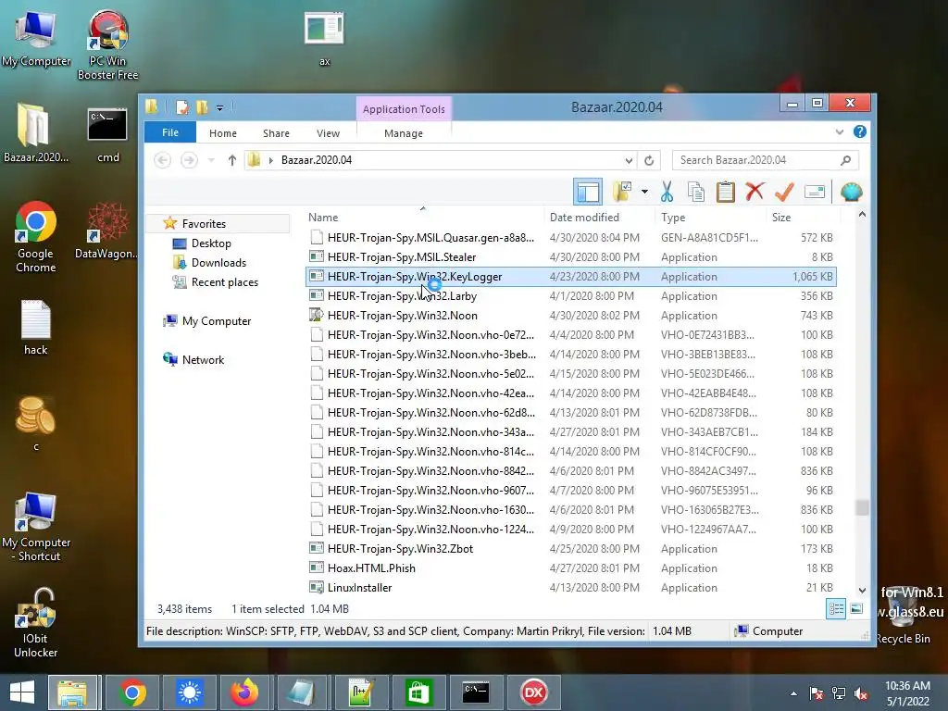
Task: Select My Computer in navigation pane
Action: [x=217, y=321]
